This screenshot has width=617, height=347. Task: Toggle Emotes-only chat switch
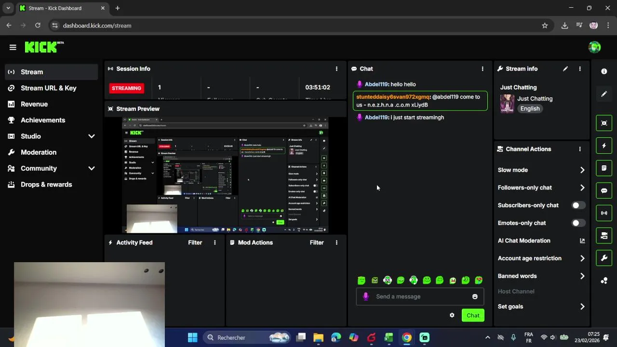pos(578,223)
